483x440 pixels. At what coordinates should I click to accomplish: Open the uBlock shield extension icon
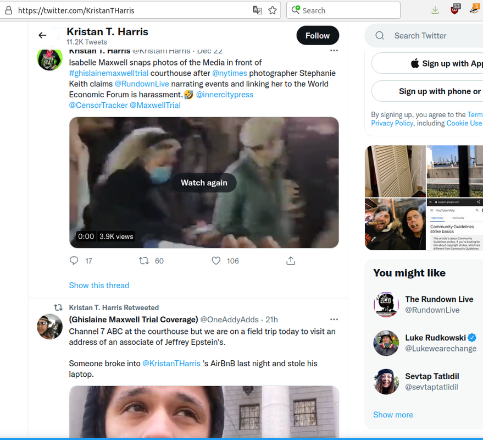tap(455, 9)
